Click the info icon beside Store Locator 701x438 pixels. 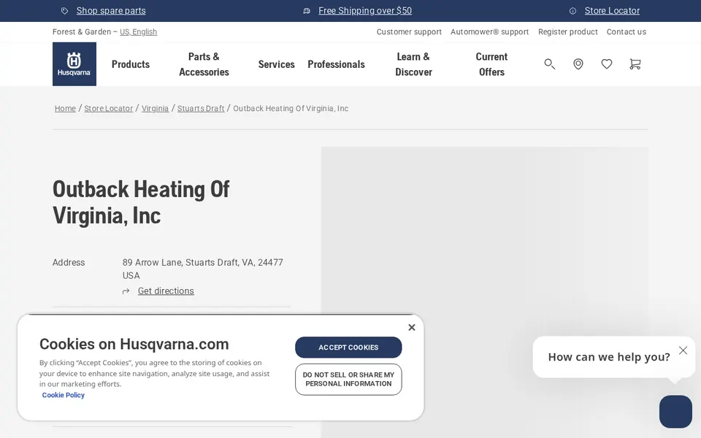click(572, 11)
